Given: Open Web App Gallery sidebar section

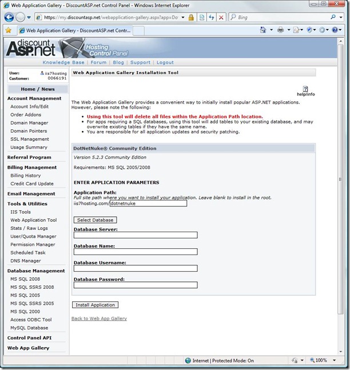Looking at the screenshot, I should tap(28, 348).
